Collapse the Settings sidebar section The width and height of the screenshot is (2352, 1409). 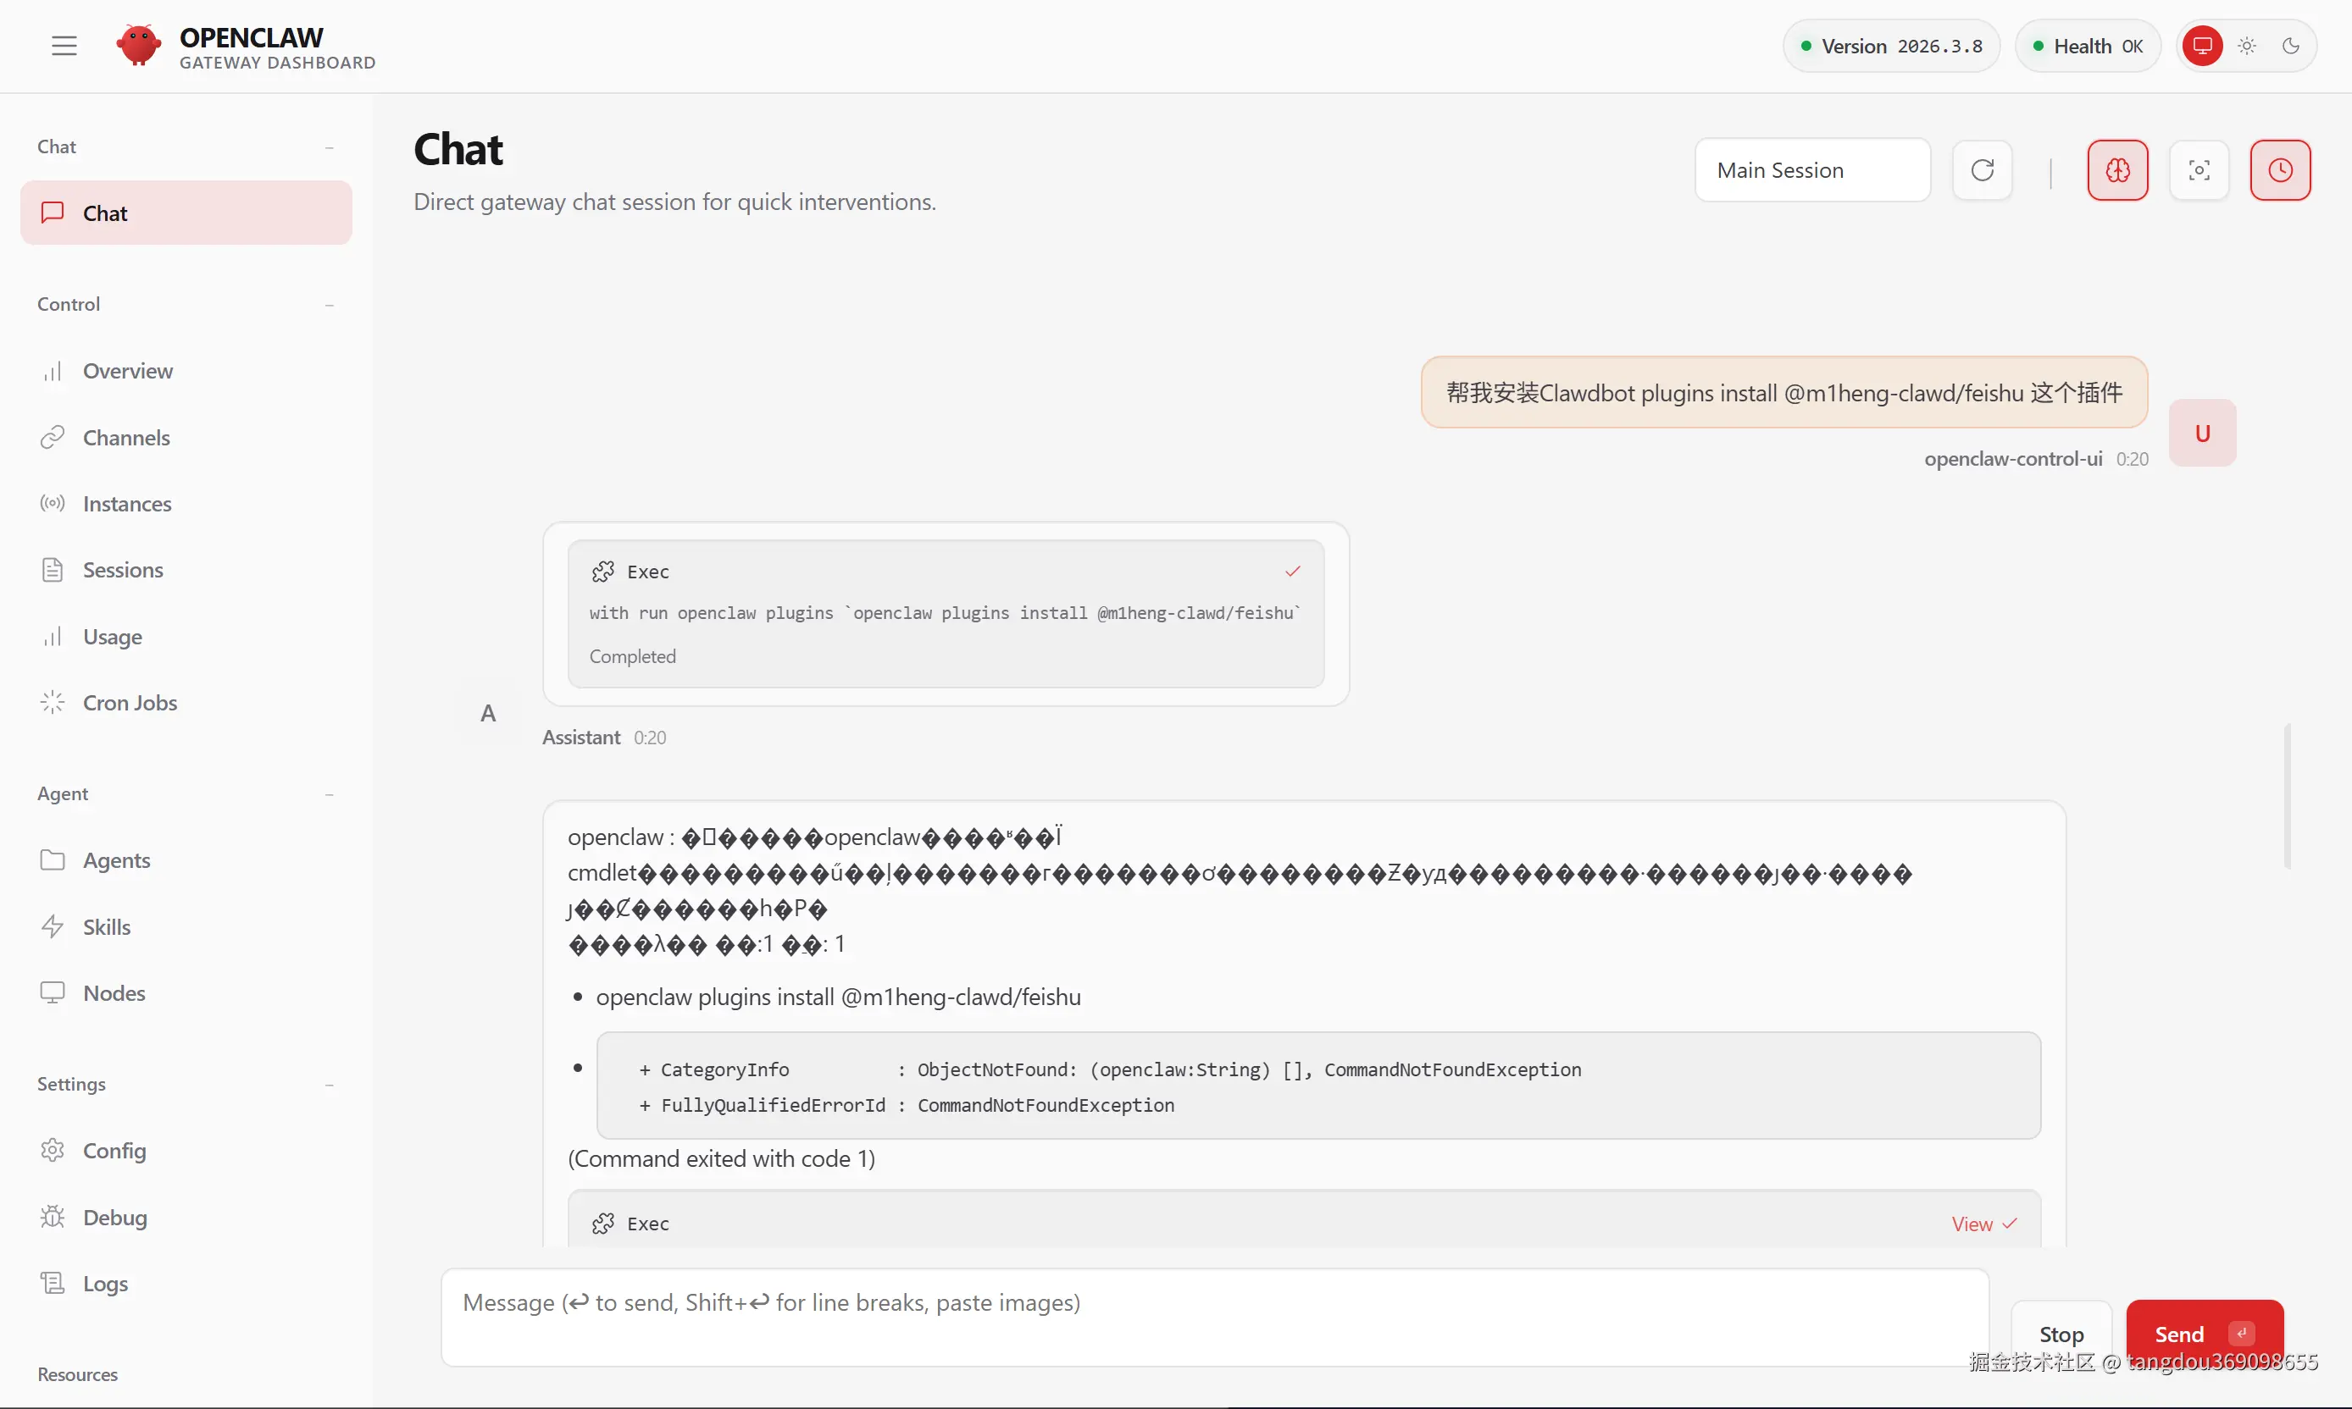pos(329,1085)
